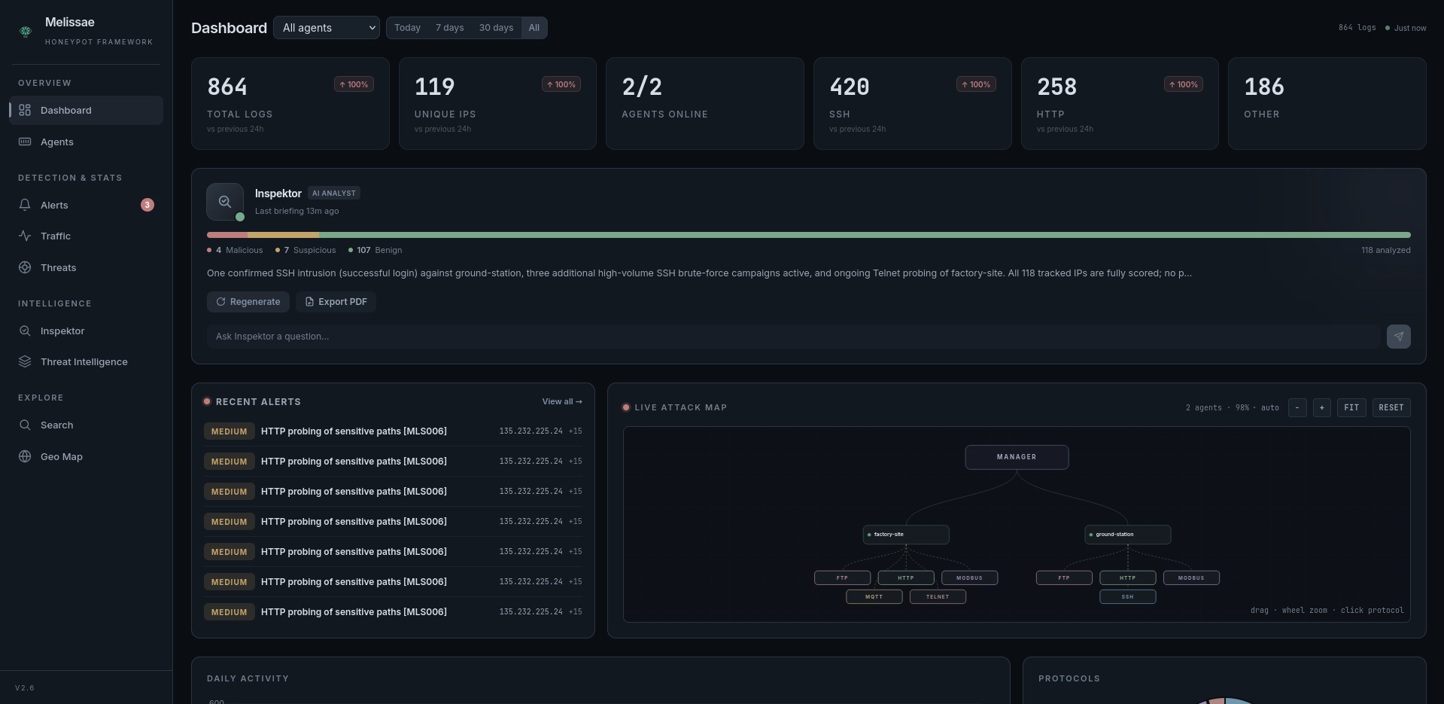1444x704 pixels.
Task: Click the Alerts bell icon
Action: coord(25,205)
